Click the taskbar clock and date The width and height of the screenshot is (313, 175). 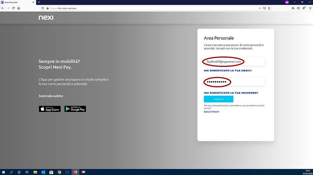308,172
